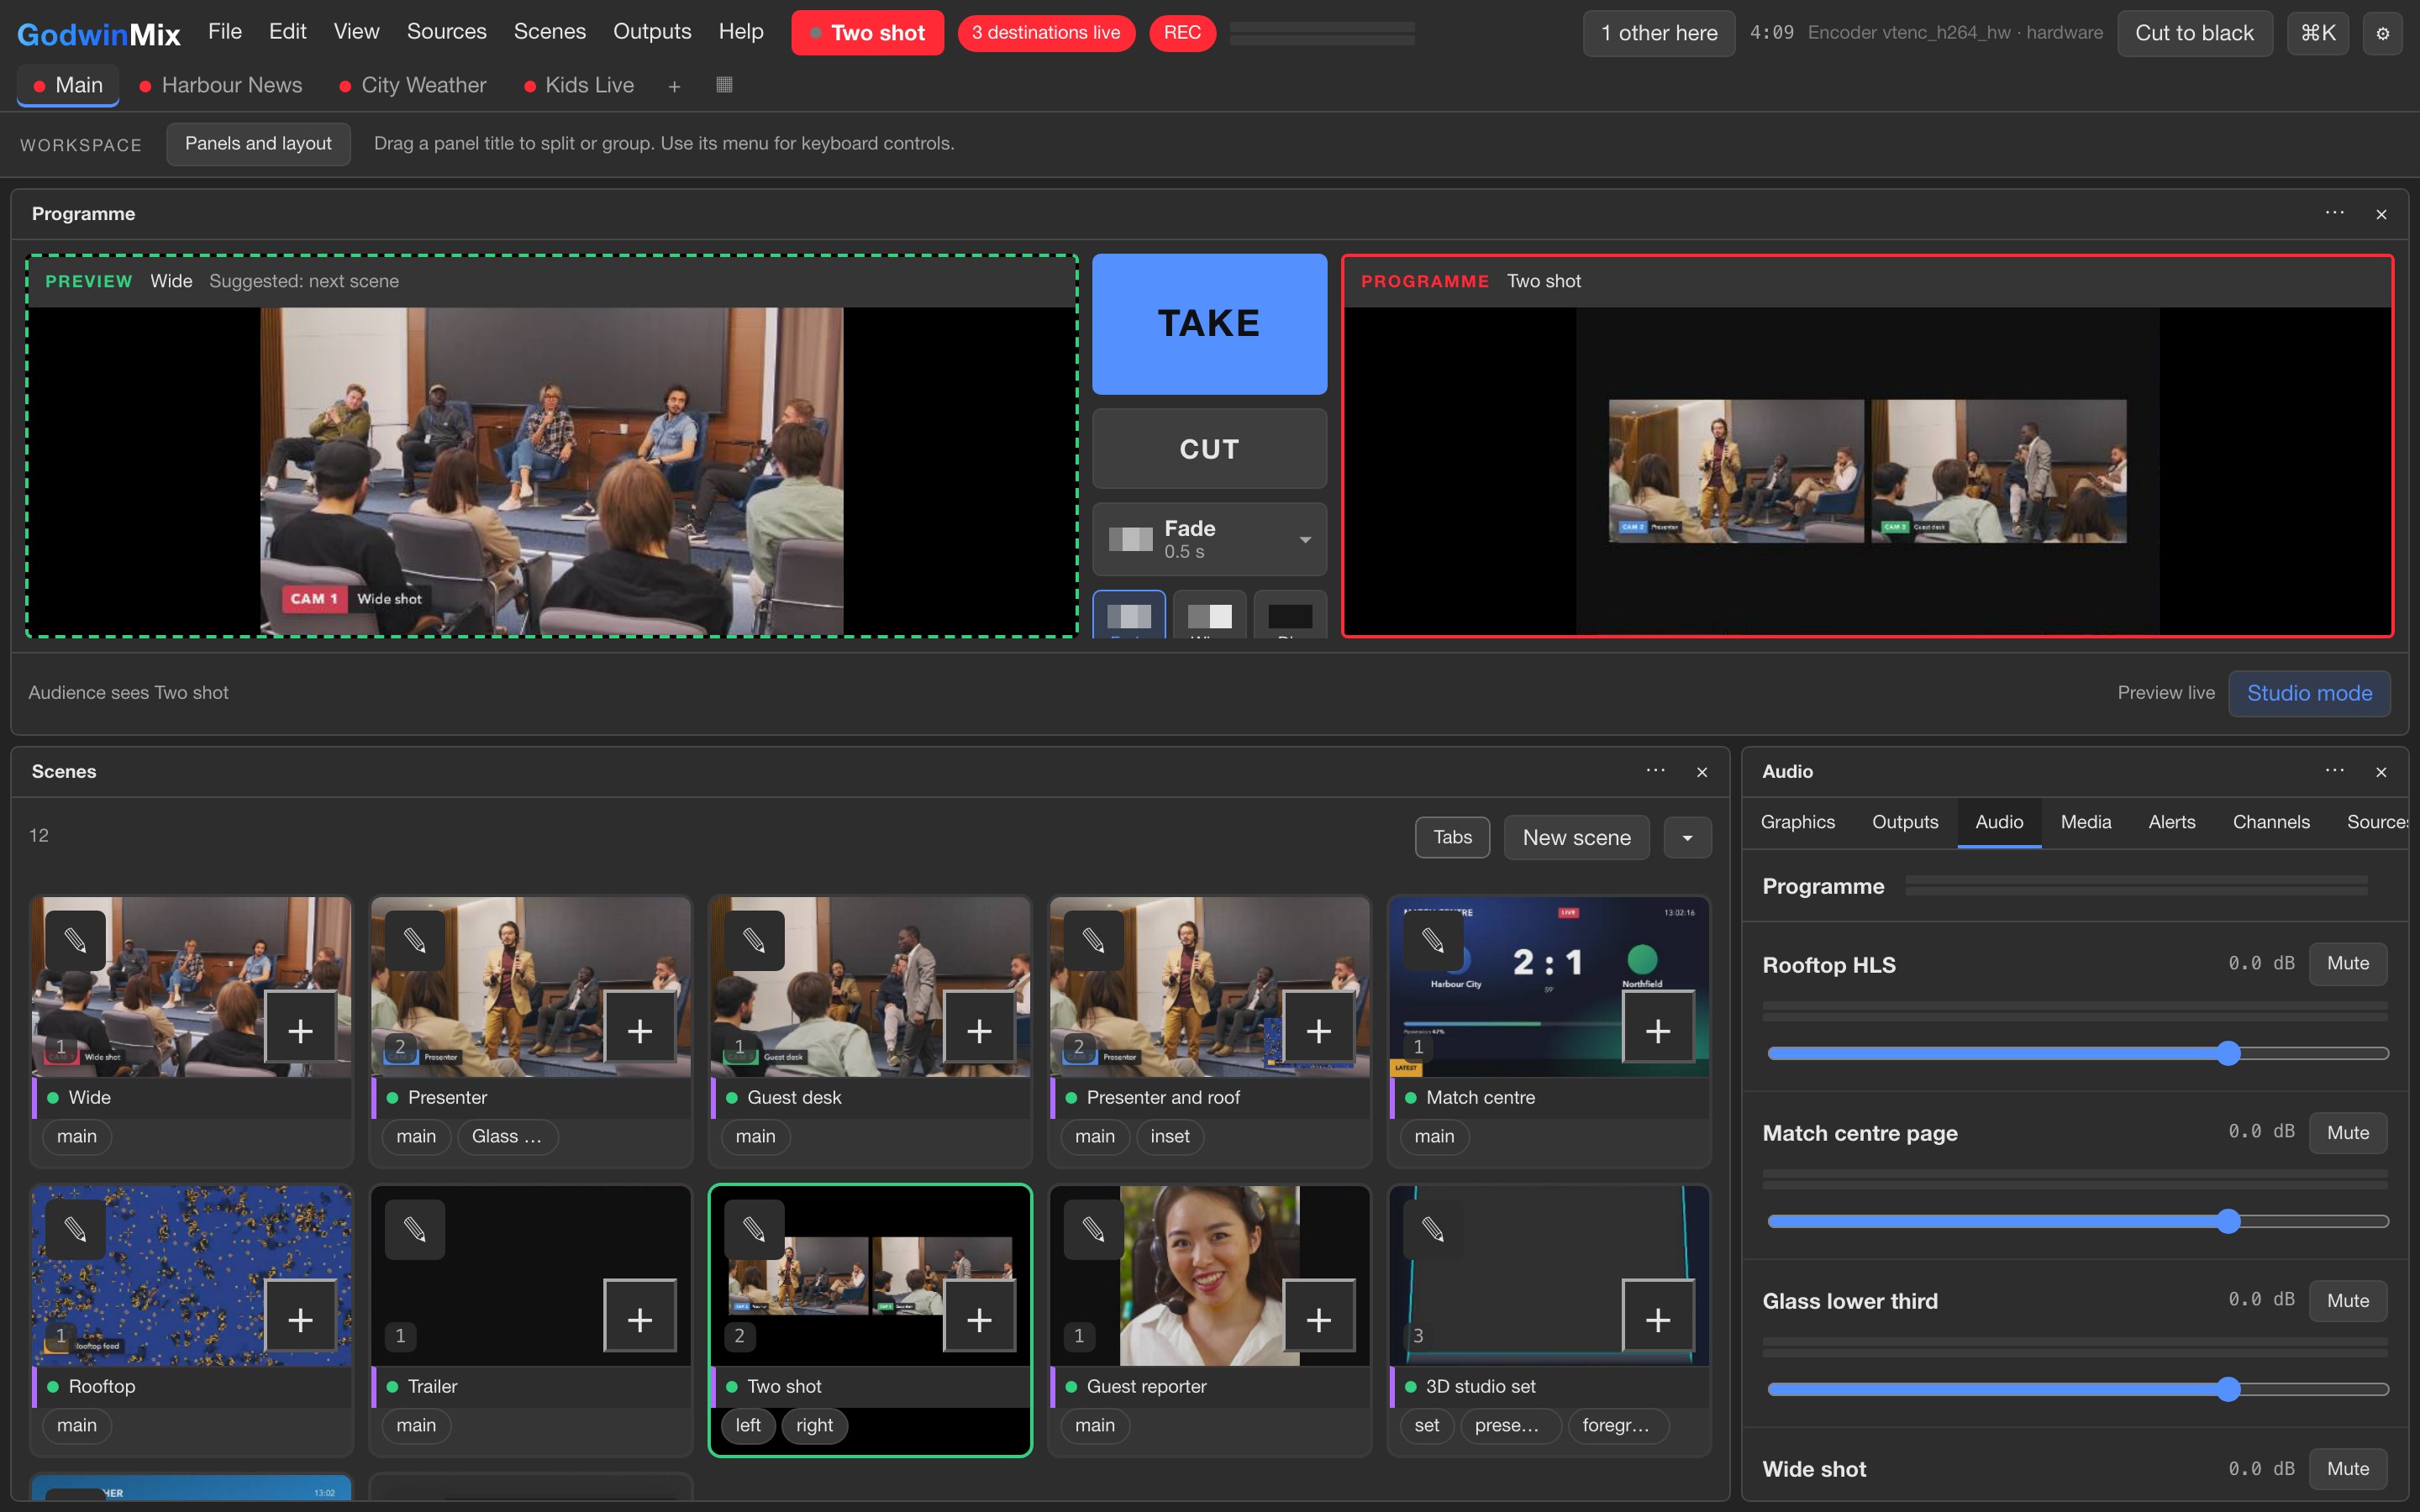Open the settings gear in top bar
This screenshot has width=2420, height=1512.
coord(2382,33)
